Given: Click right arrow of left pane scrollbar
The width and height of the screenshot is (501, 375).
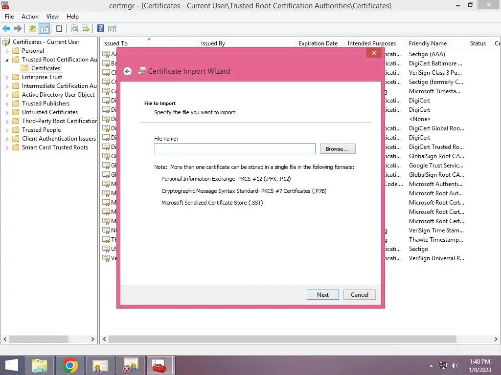Looking at the screenshot, I should pyautogui.click(x=93, y=339).
